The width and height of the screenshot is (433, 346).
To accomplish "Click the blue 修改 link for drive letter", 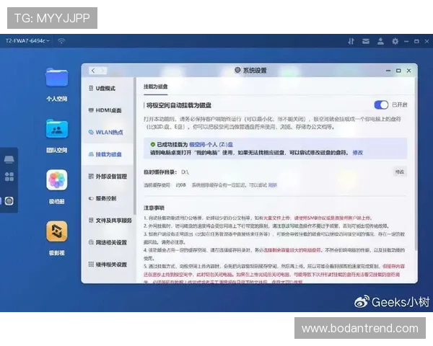I will click(358, 153).
